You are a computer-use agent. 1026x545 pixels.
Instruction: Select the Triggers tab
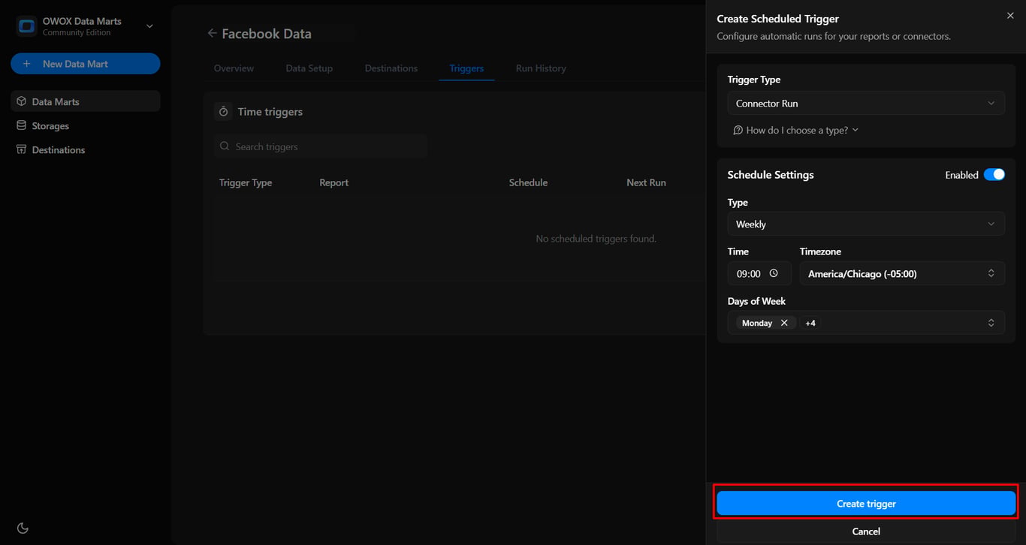point(466,68)
